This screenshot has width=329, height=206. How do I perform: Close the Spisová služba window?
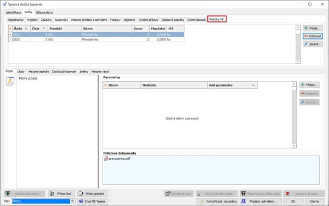322,4
